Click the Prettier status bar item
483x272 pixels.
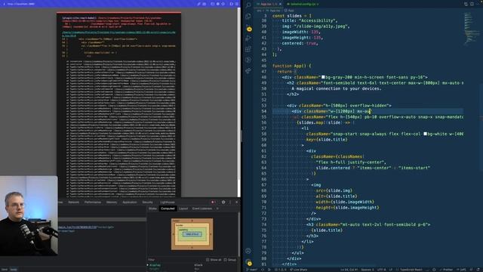click(445, 270)
